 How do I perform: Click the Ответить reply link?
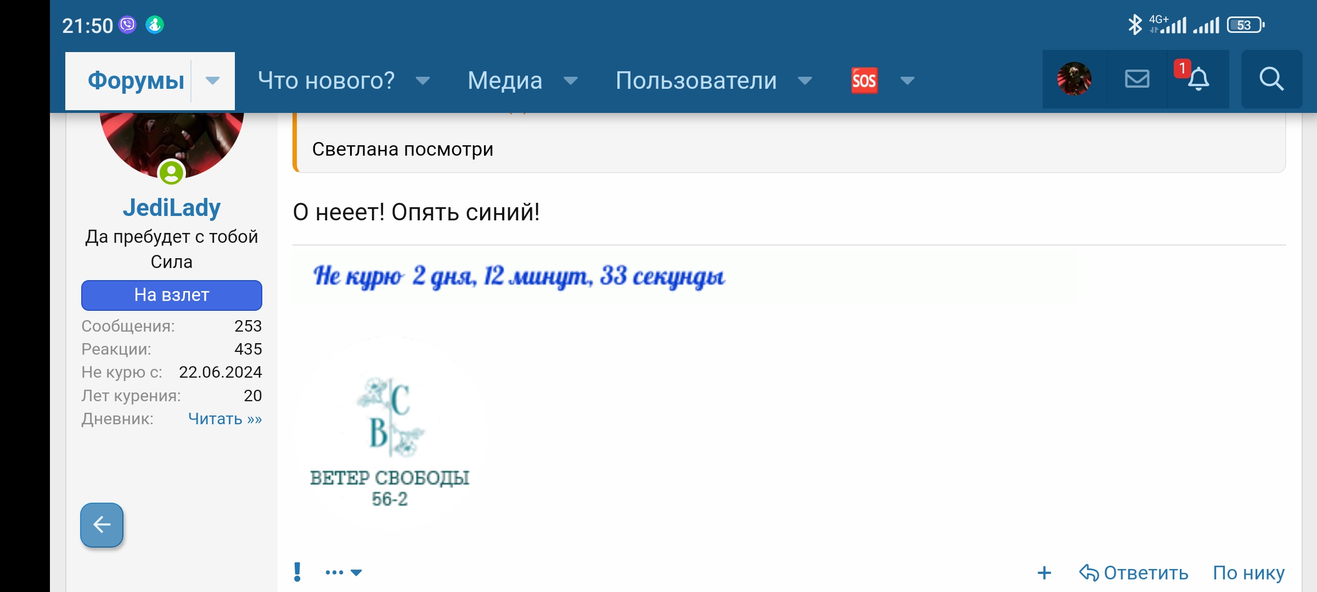point(1134,573)
